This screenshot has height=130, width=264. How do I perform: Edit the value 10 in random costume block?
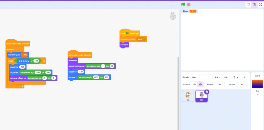click(112, 66)
